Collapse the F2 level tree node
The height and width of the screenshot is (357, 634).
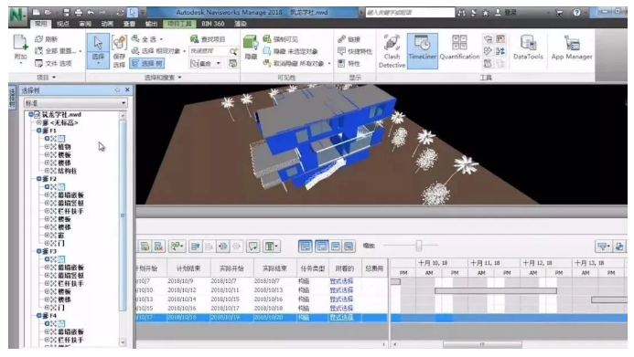pos(38,179)
